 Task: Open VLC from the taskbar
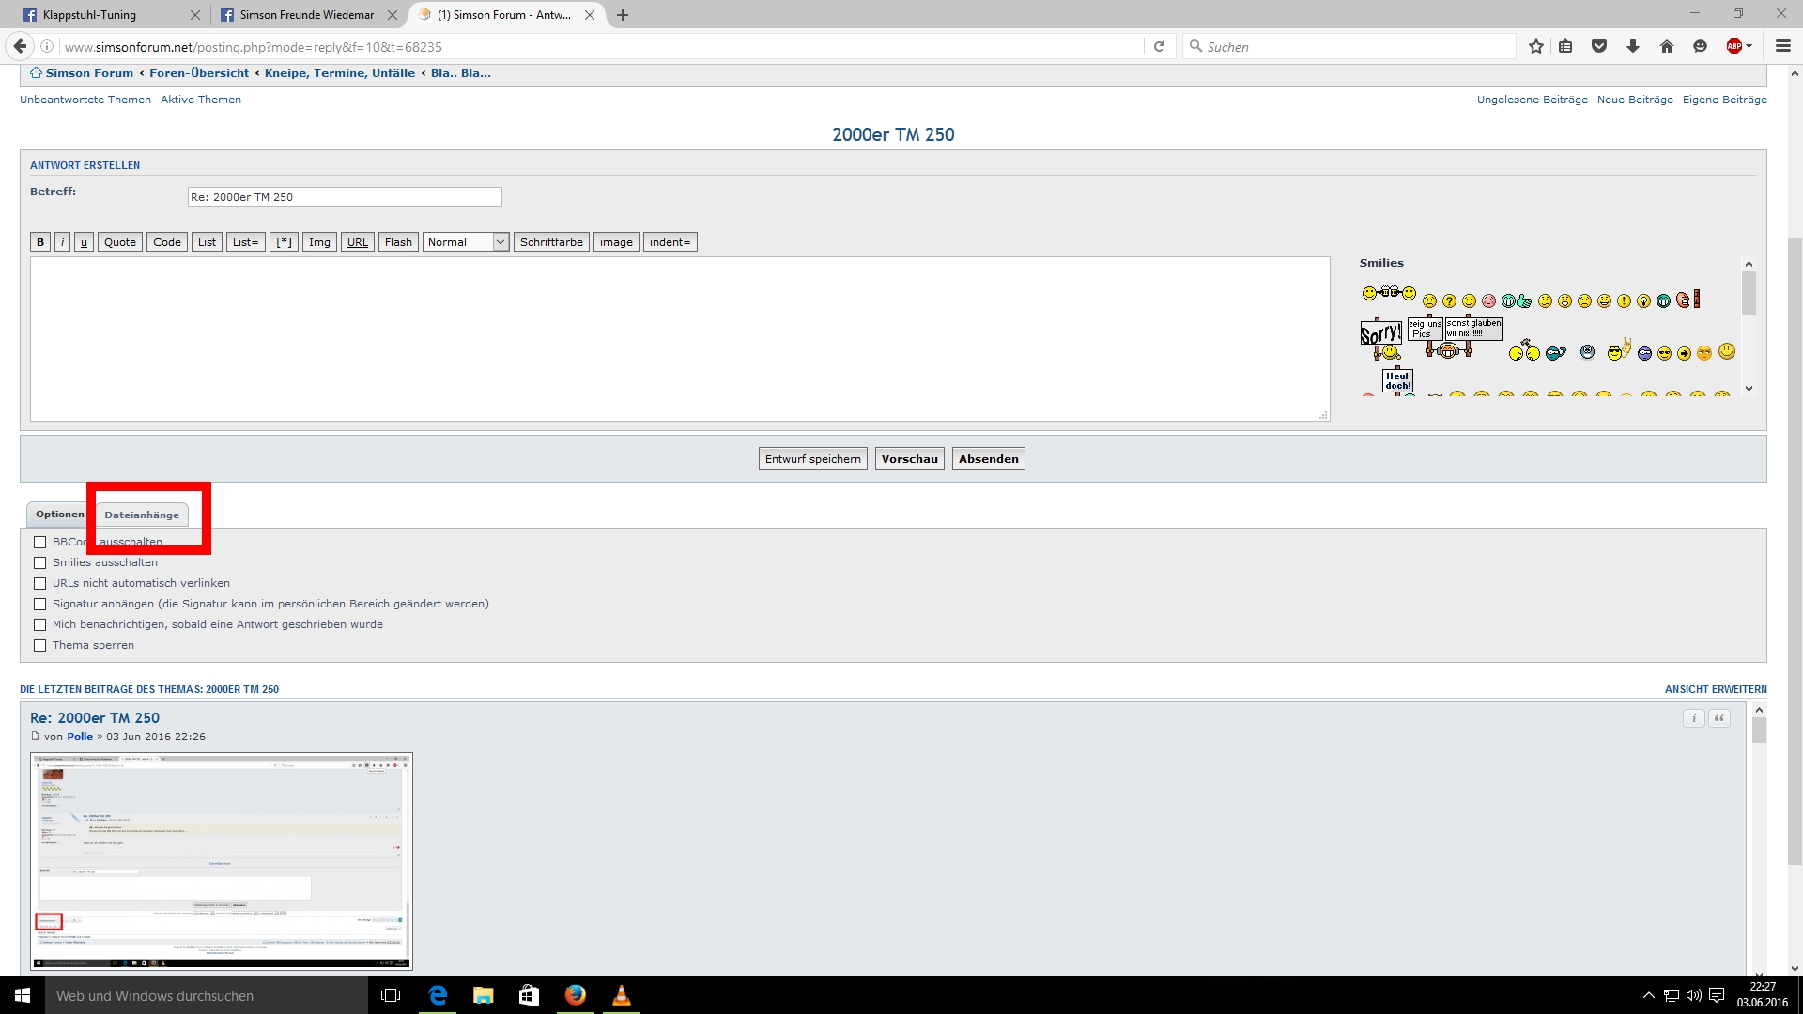pos(621,995)
